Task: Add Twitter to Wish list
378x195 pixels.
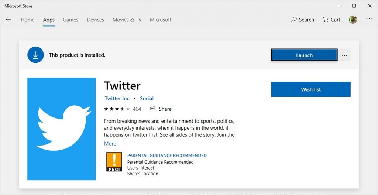Action: (x=311, y=89)
